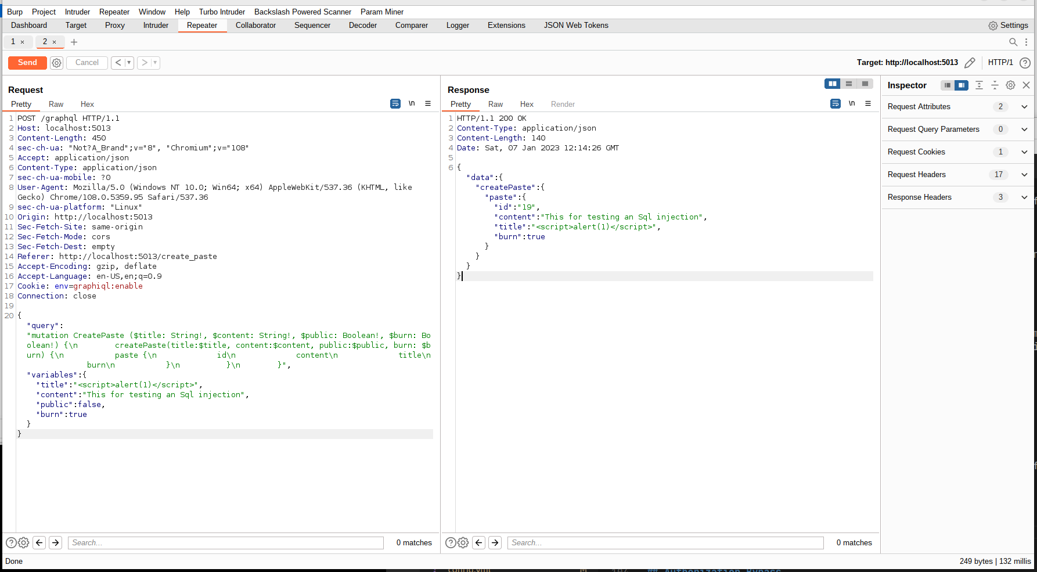Click the edit target pencil icon
The width and height of the screenshot is (1037, 572).
pyautogui.click(x=970, y=63)
